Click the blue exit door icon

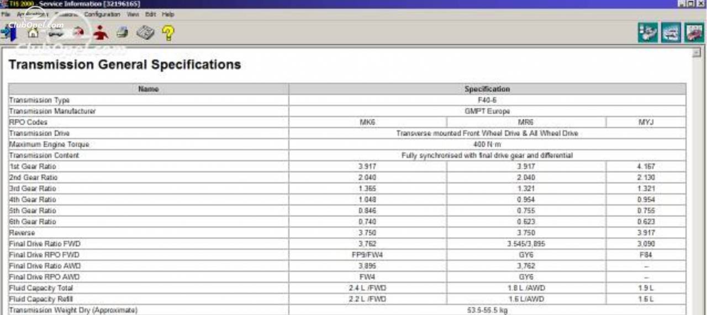pos(8,34)
